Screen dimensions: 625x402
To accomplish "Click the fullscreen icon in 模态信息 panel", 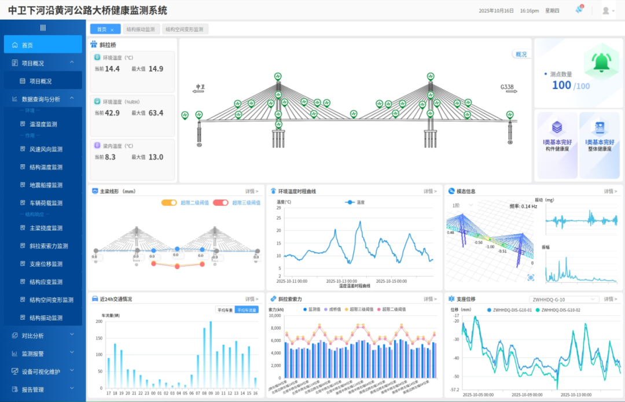I will [531, 278].
